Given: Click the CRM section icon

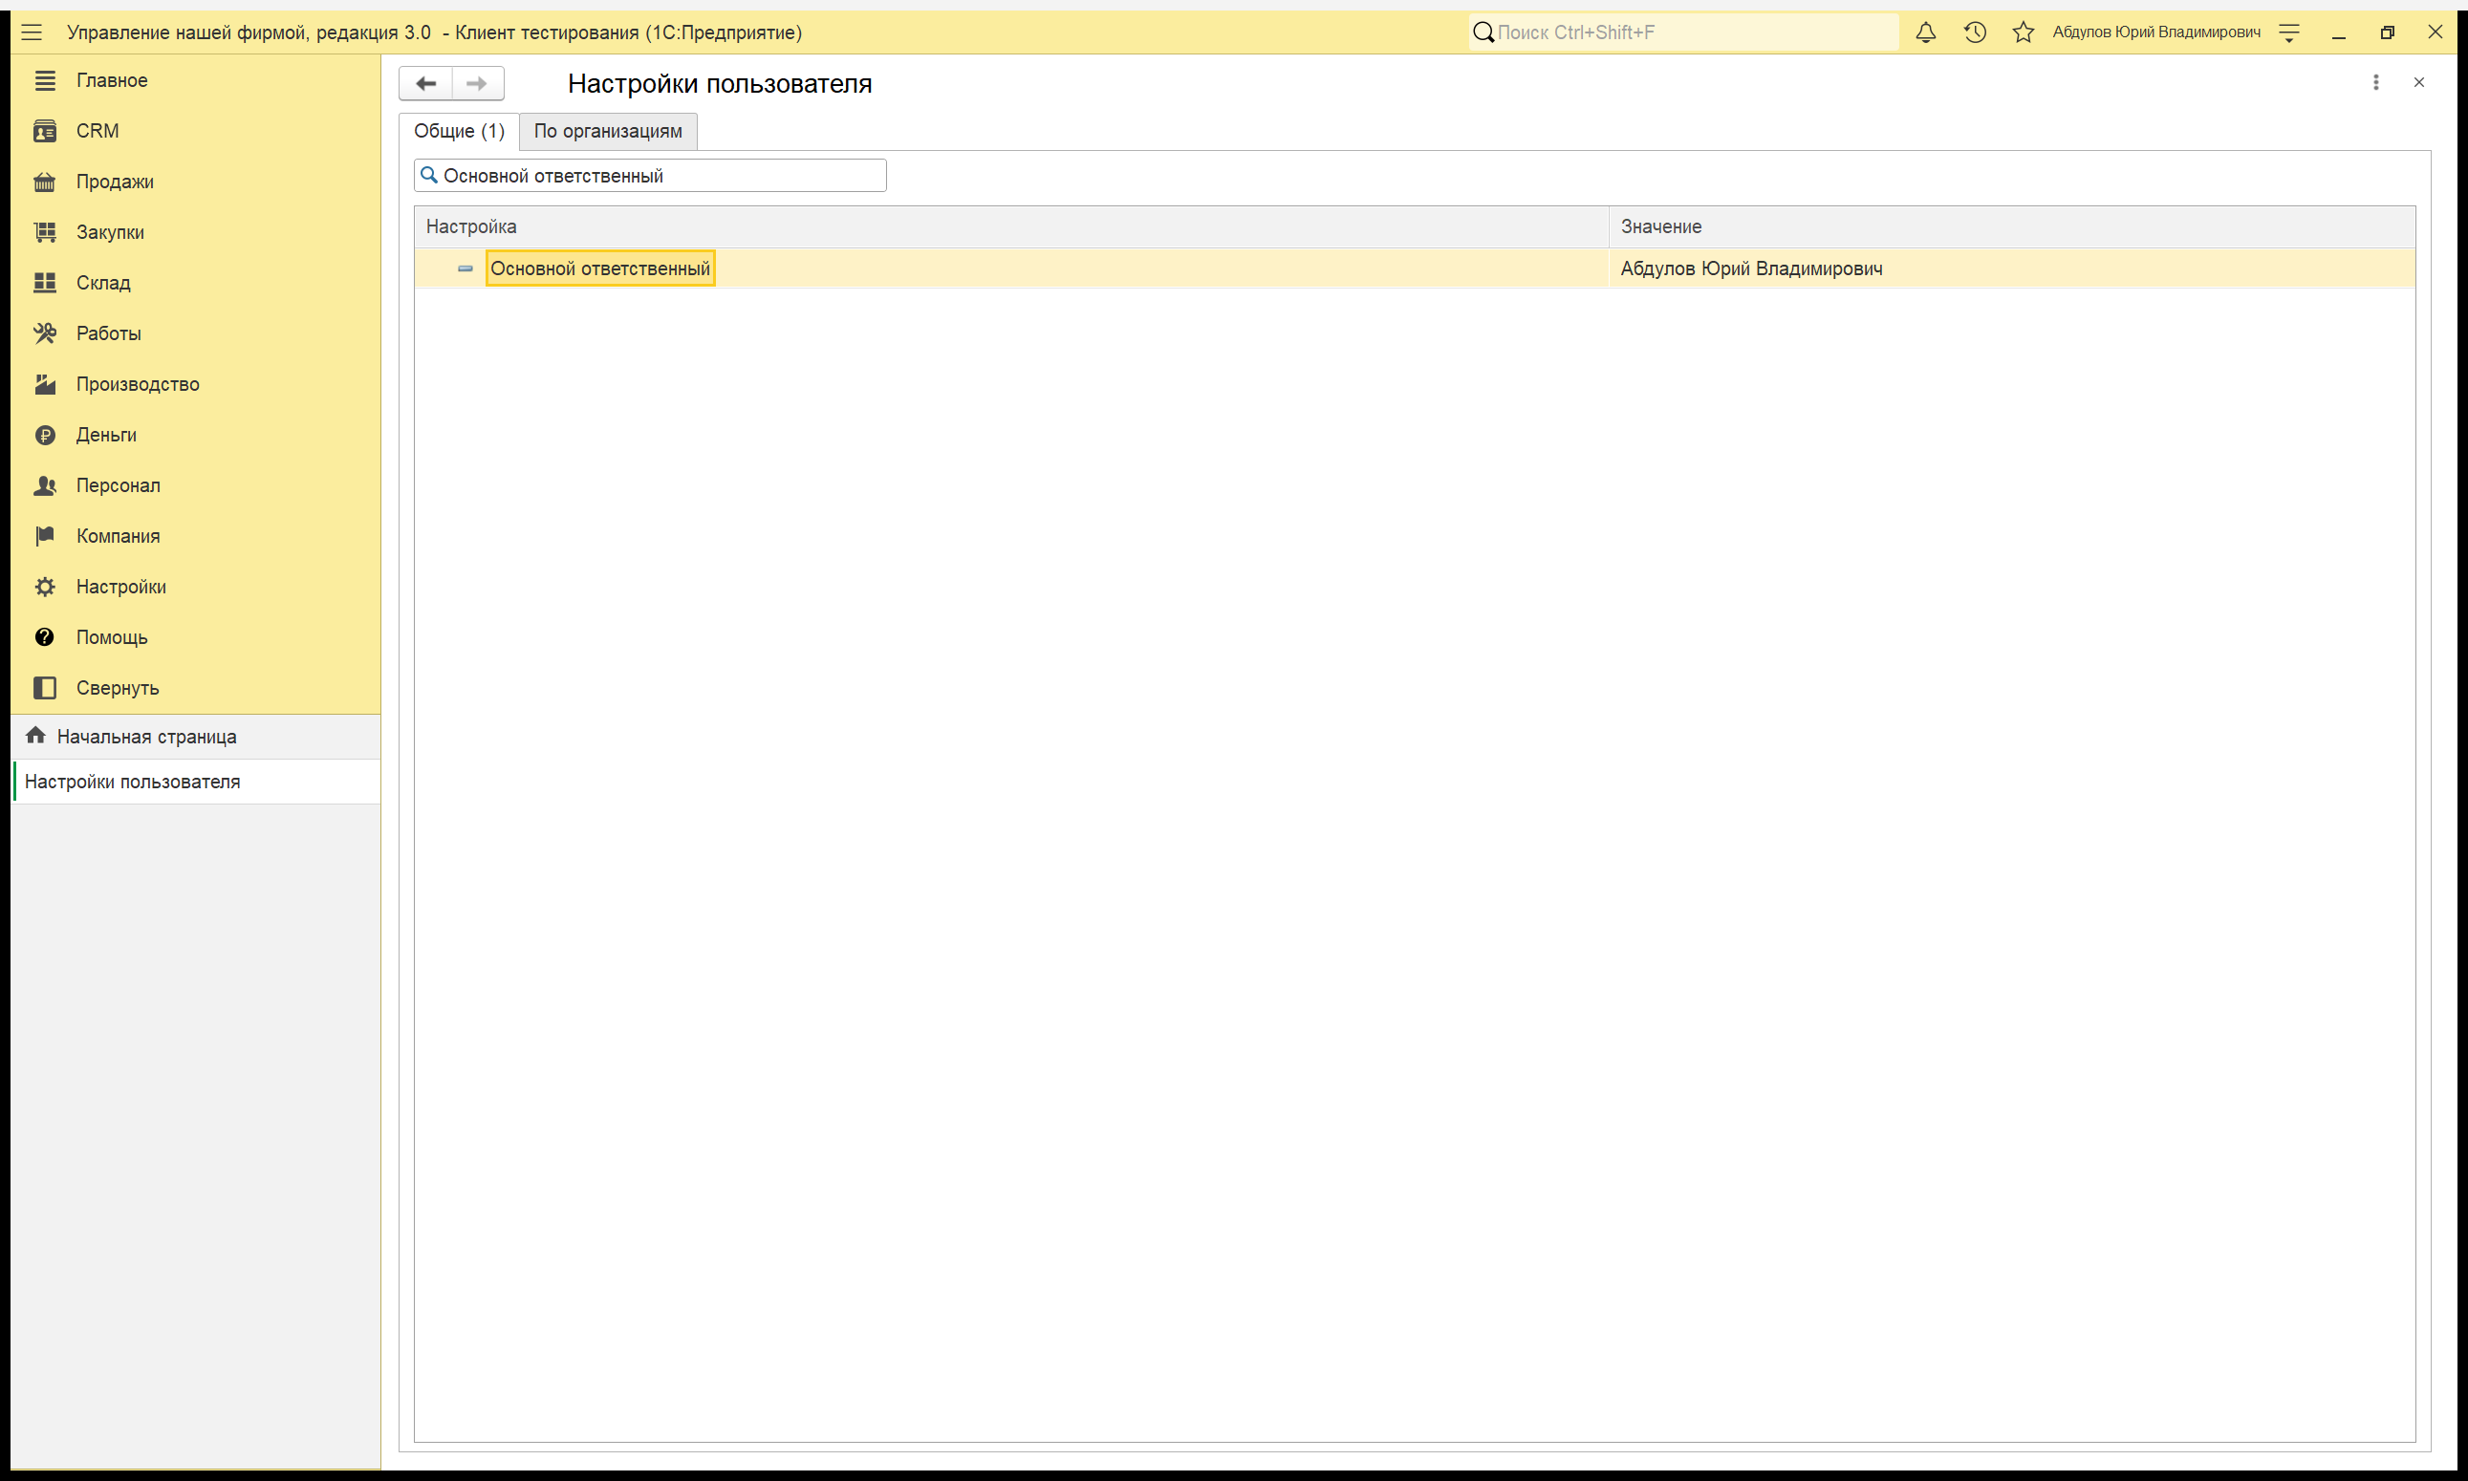Looking at the screenshot, I should (45, 131).
